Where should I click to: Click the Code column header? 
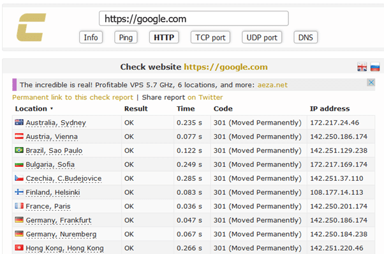pyautogui.click(x=223, y=109)
